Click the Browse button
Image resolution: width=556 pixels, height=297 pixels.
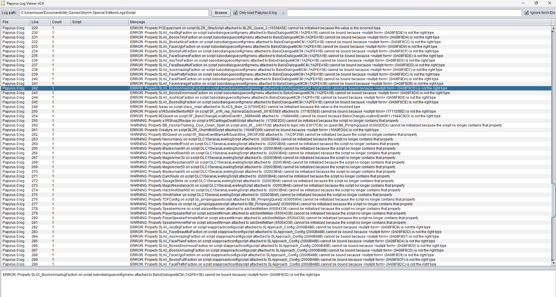(x=221, y=13)
